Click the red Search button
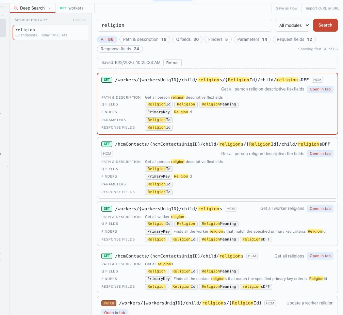The height and width of the screenshot is (315, 343). click(325, 25)
